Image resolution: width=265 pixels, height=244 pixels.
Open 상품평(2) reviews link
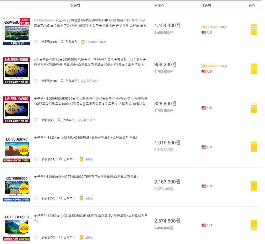point(47,120)
